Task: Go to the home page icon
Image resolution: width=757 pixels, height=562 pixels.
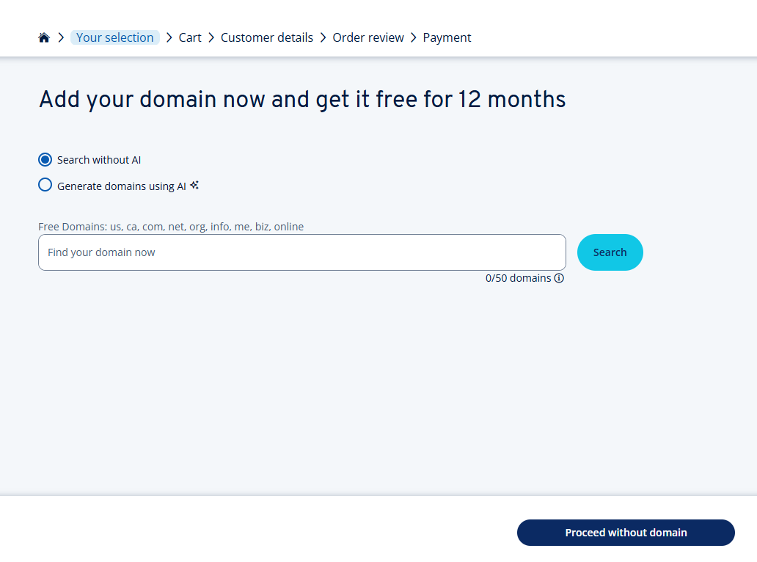Action: (44, 37)
